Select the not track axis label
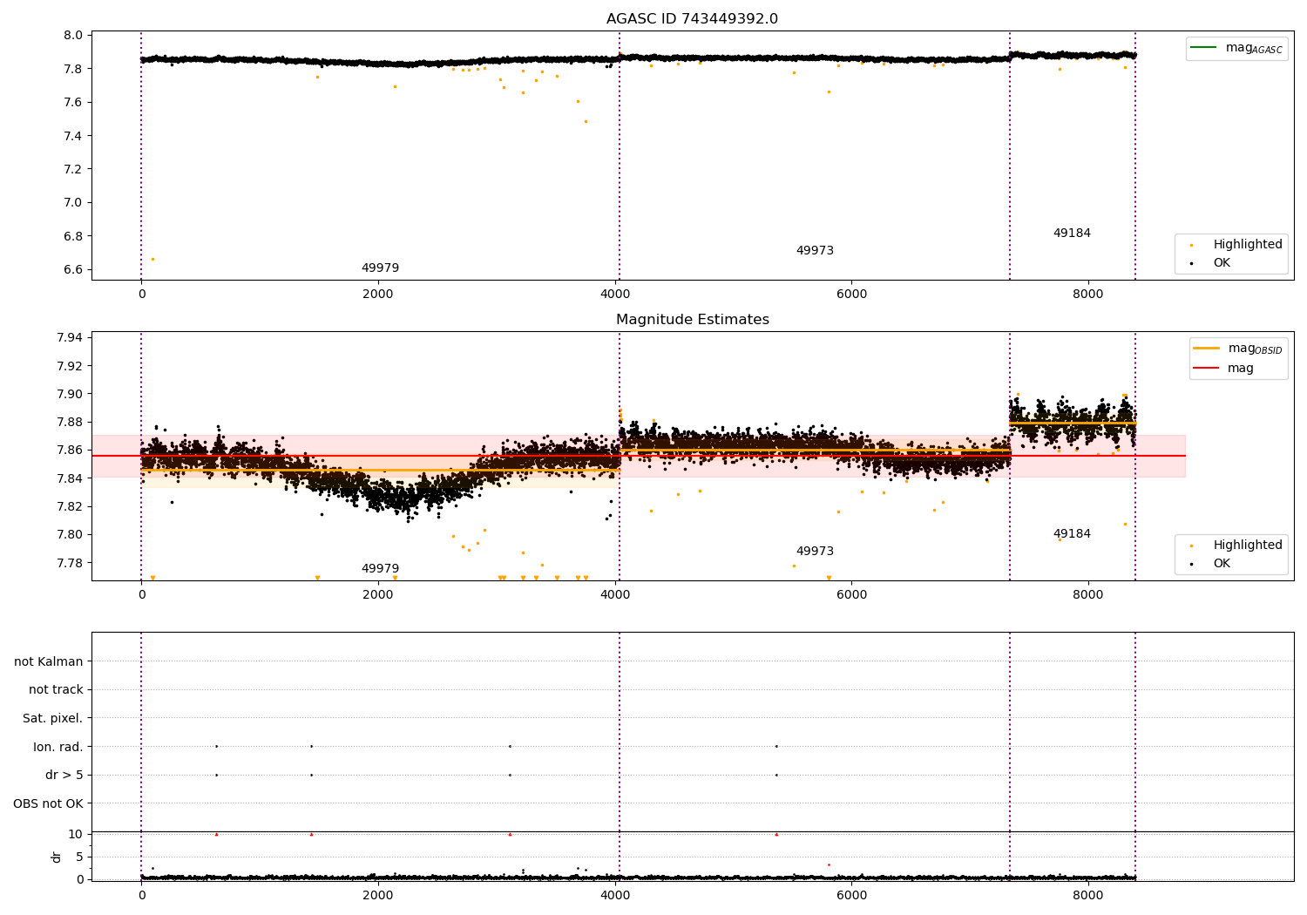The image size is (1307, 915). [56, 690]
